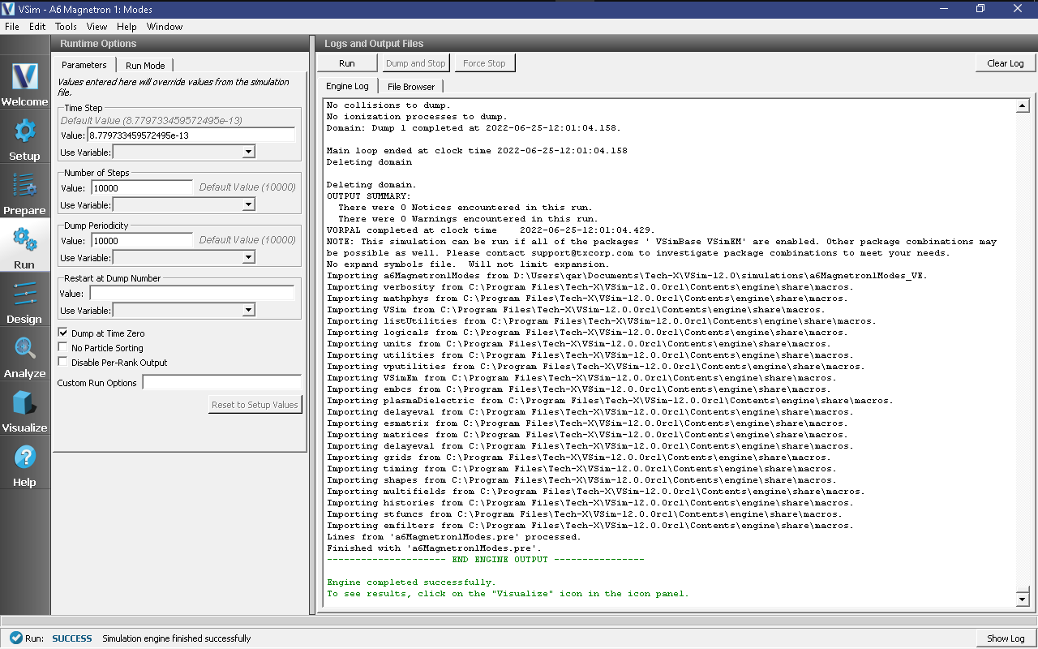Click the Dump and Stop button
The image size is (1038, 649).
tap(416, 63)
